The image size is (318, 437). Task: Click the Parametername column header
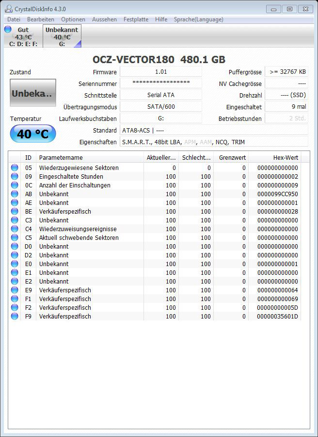[90, 157]
